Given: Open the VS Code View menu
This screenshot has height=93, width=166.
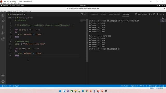Looking at the screenshot, I should (x=14, y=11).
